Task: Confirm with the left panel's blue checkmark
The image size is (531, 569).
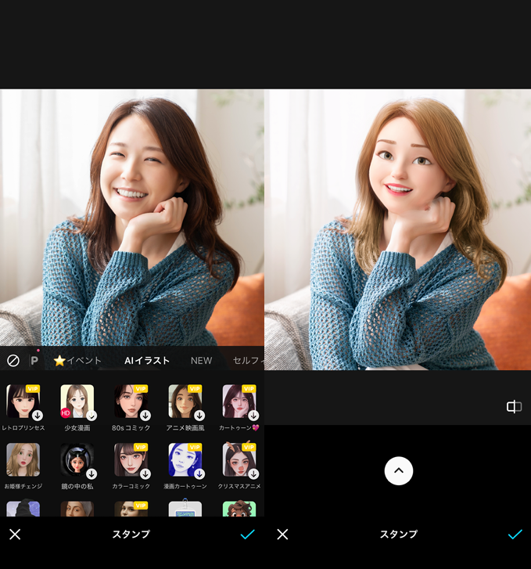Action: 248,534
